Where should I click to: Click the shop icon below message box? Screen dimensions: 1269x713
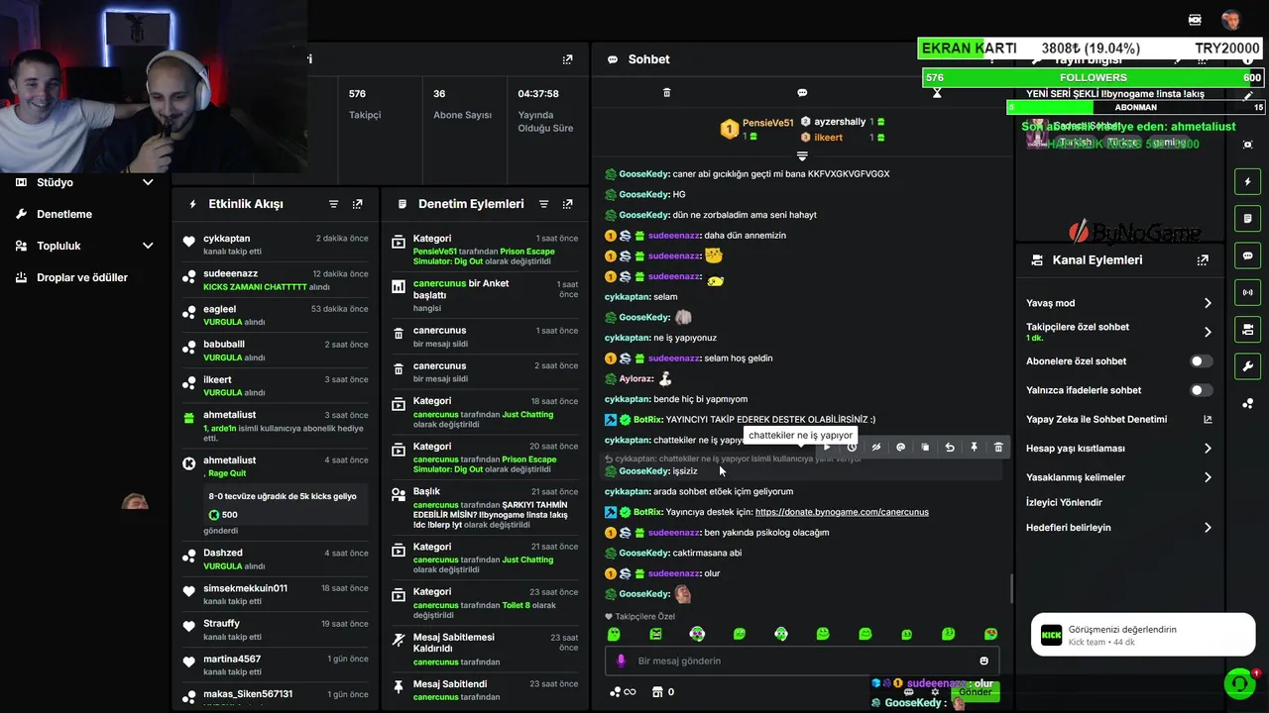[x=656, y=692]
